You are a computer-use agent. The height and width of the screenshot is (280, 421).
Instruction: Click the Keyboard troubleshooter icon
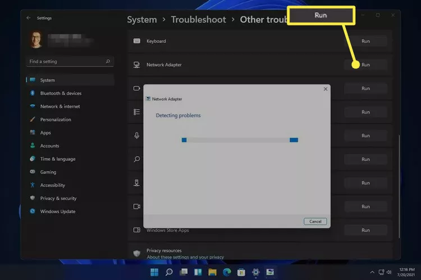(x=136, y=41)
